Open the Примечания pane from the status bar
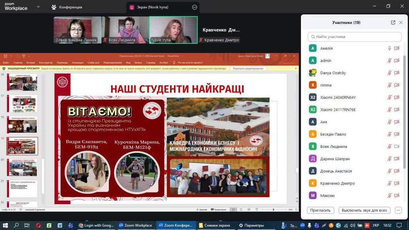409x230 pixels. click(220, 210)
